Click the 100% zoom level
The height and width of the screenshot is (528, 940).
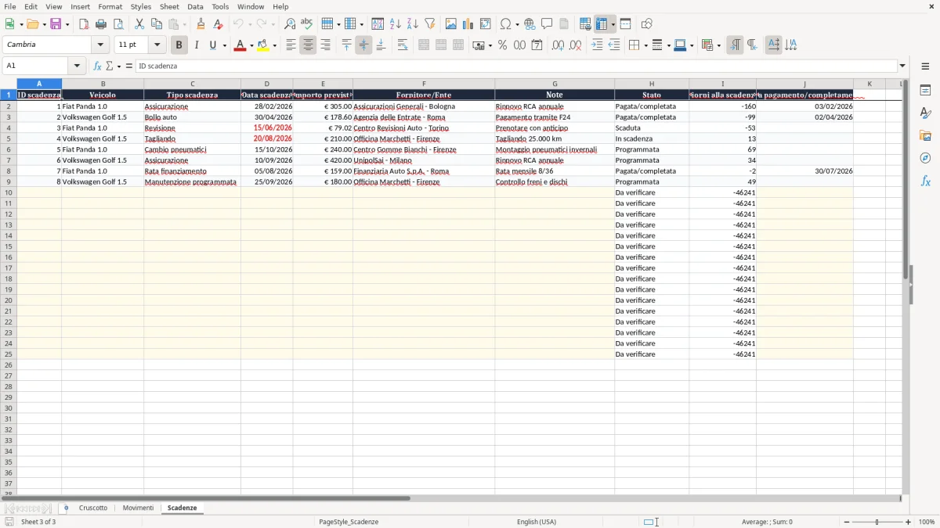tap(927, 522)
